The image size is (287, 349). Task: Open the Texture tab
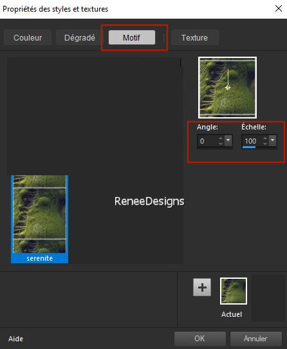click(x=195, y=37)
